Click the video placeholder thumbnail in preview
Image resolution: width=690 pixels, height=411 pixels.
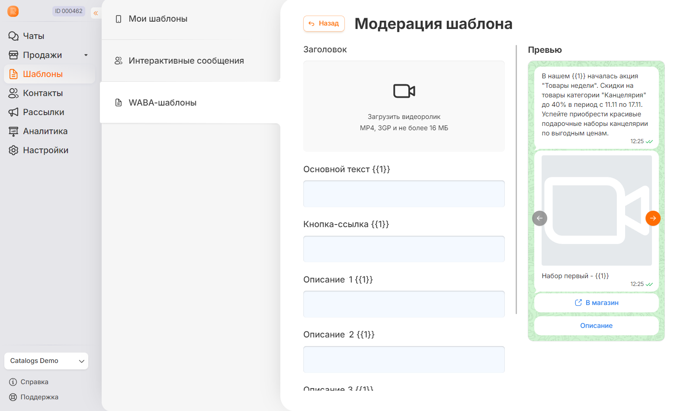(597, 210)
